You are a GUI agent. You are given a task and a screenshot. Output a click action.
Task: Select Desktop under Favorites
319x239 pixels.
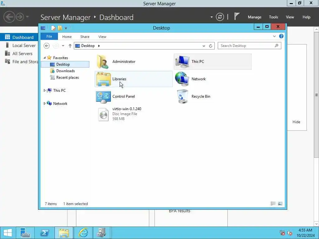(x=65, y=64)
